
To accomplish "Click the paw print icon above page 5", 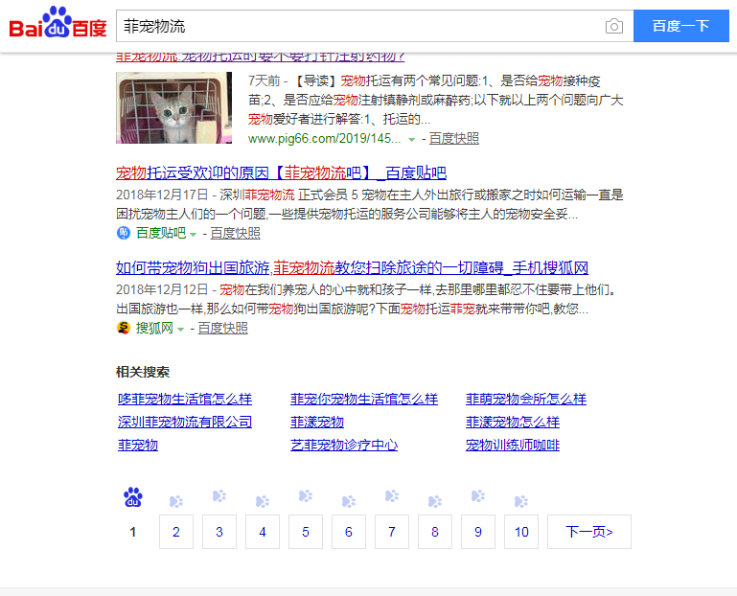I will tap(306, 496).
